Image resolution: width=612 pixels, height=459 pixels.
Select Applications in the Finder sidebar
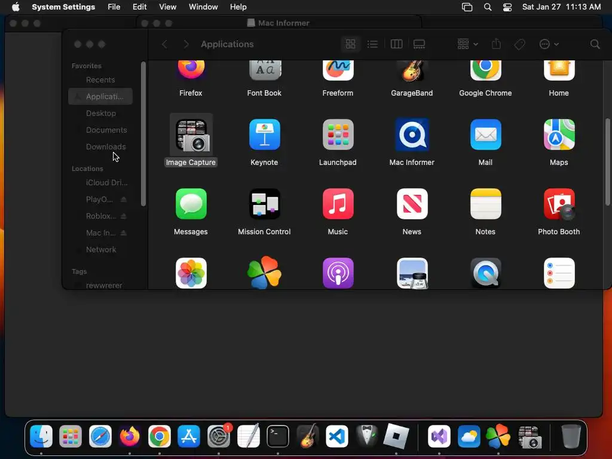100,96
